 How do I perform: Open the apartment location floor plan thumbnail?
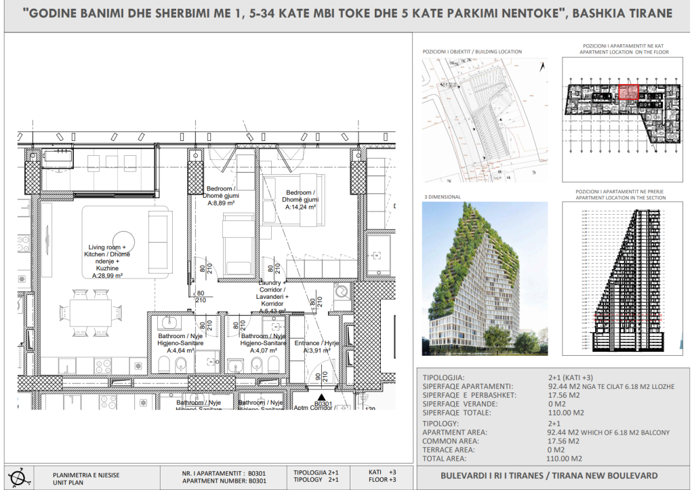pyautogui.click(x=624, y=119)
